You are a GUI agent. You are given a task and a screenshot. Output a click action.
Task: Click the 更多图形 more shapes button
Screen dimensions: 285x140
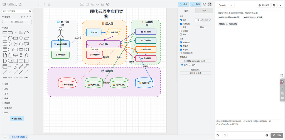pyautogui.click(x=17, y=119)
